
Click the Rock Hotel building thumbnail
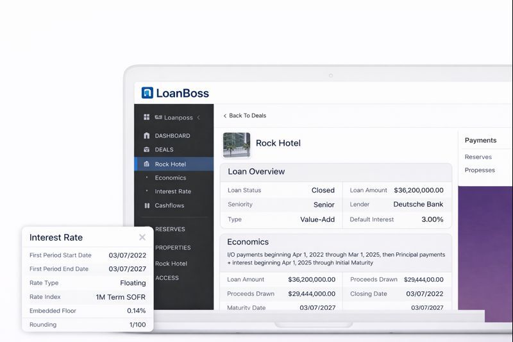[236, 144]
